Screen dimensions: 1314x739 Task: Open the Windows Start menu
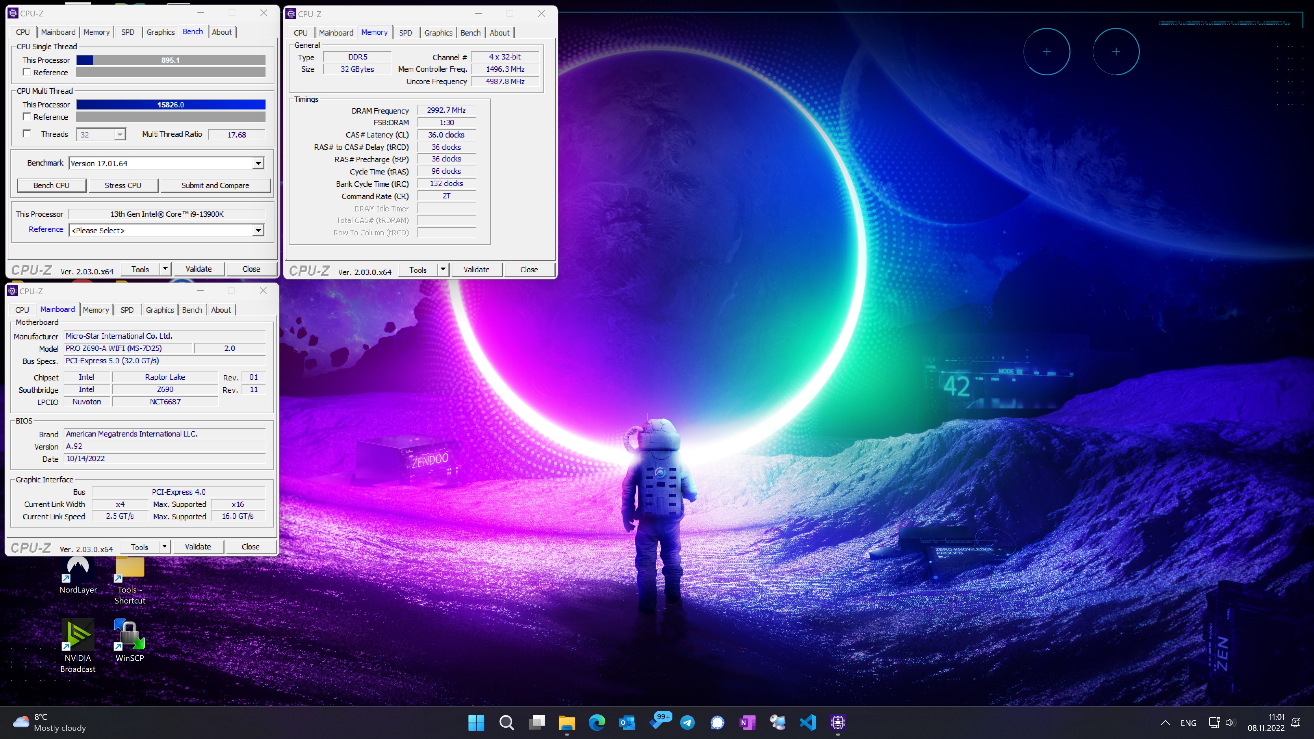click(x=476, y=722)
